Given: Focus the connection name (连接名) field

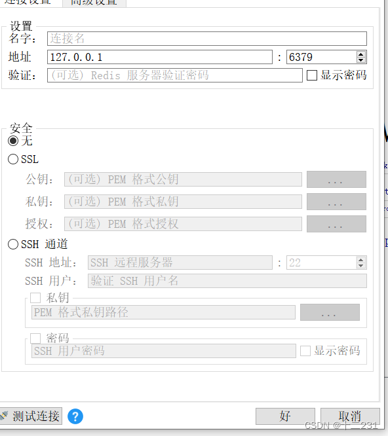Looking at the screenshot, I should (x=207, y=39).
